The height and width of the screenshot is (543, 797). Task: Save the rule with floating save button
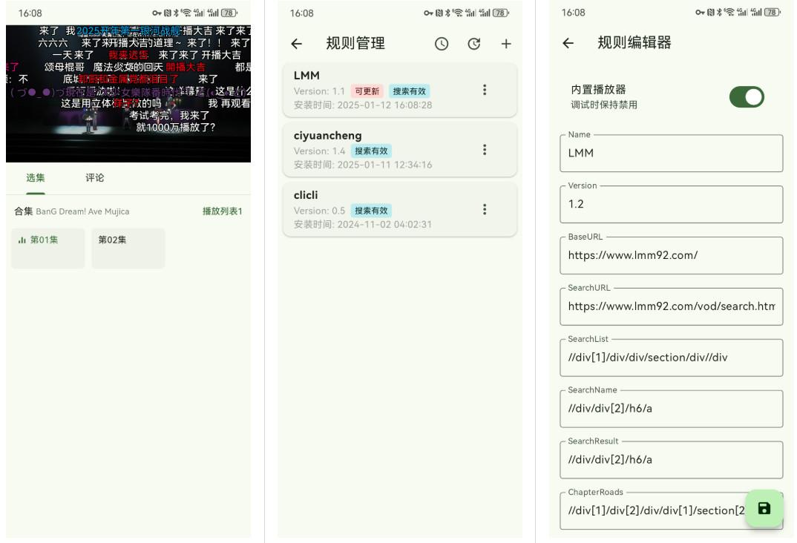tap(764, 508)
